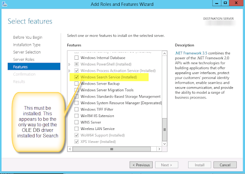Click the Previous button
The height and width of the screenshot is (174, 245).
(x=141, y=165)
